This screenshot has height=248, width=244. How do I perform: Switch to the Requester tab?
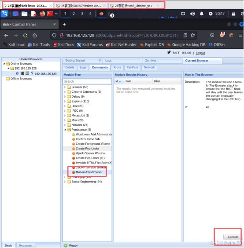[26, 245]
